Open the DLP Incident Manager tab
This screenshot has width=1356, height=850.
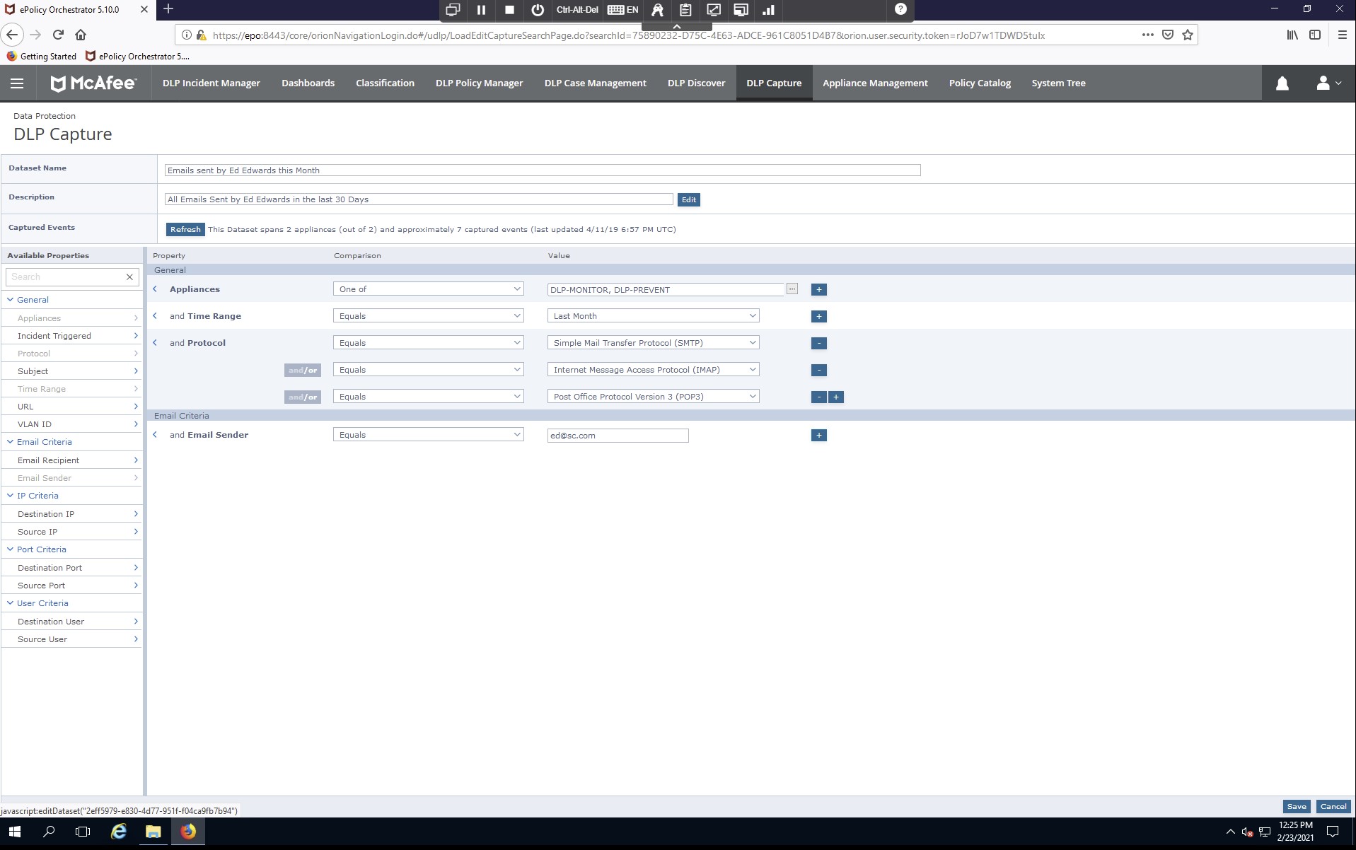click(x=211, y=83)
